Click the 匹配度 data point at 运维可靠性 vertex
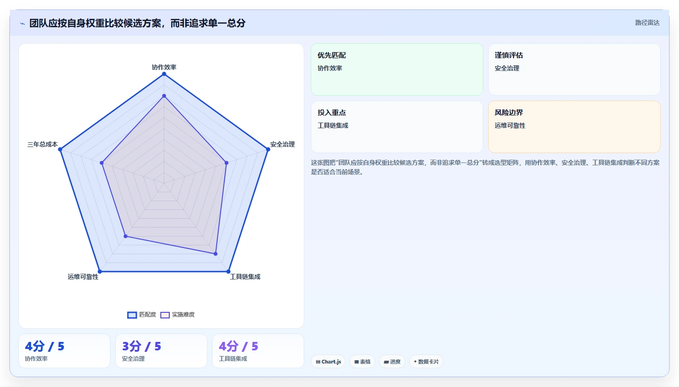The width and height of the screenshot is (679, 387). pos(100,271)
